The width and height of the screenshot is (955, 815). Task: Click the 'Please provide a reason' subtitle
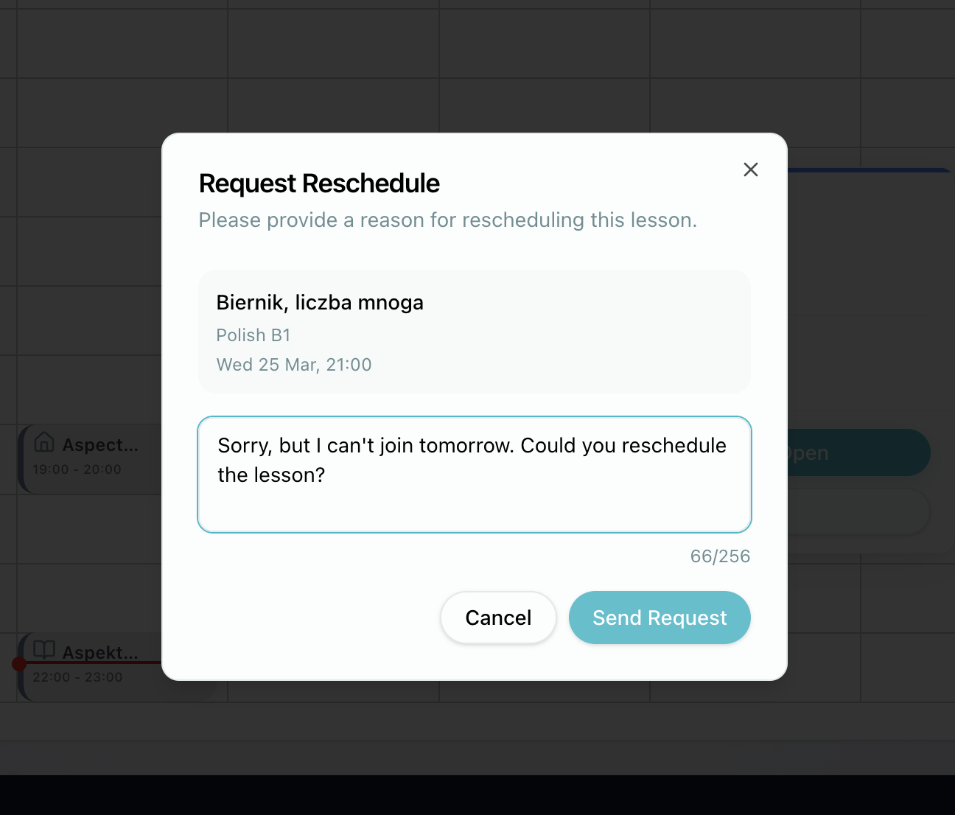coord(447,220)
